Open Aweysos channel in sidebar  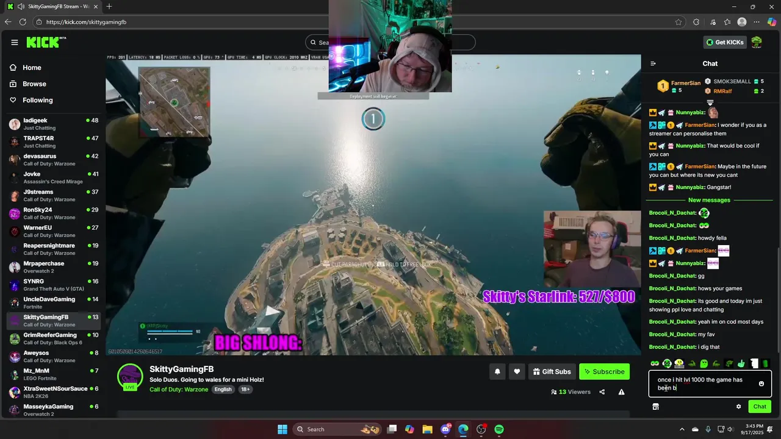[x=55, y=357]
